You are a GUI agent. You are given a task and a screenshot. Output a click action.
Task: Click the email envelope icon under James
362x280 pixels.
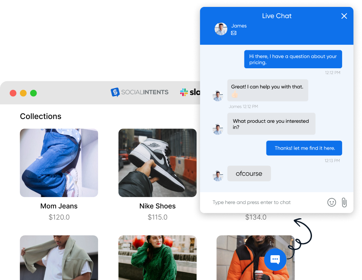(234, 33)
